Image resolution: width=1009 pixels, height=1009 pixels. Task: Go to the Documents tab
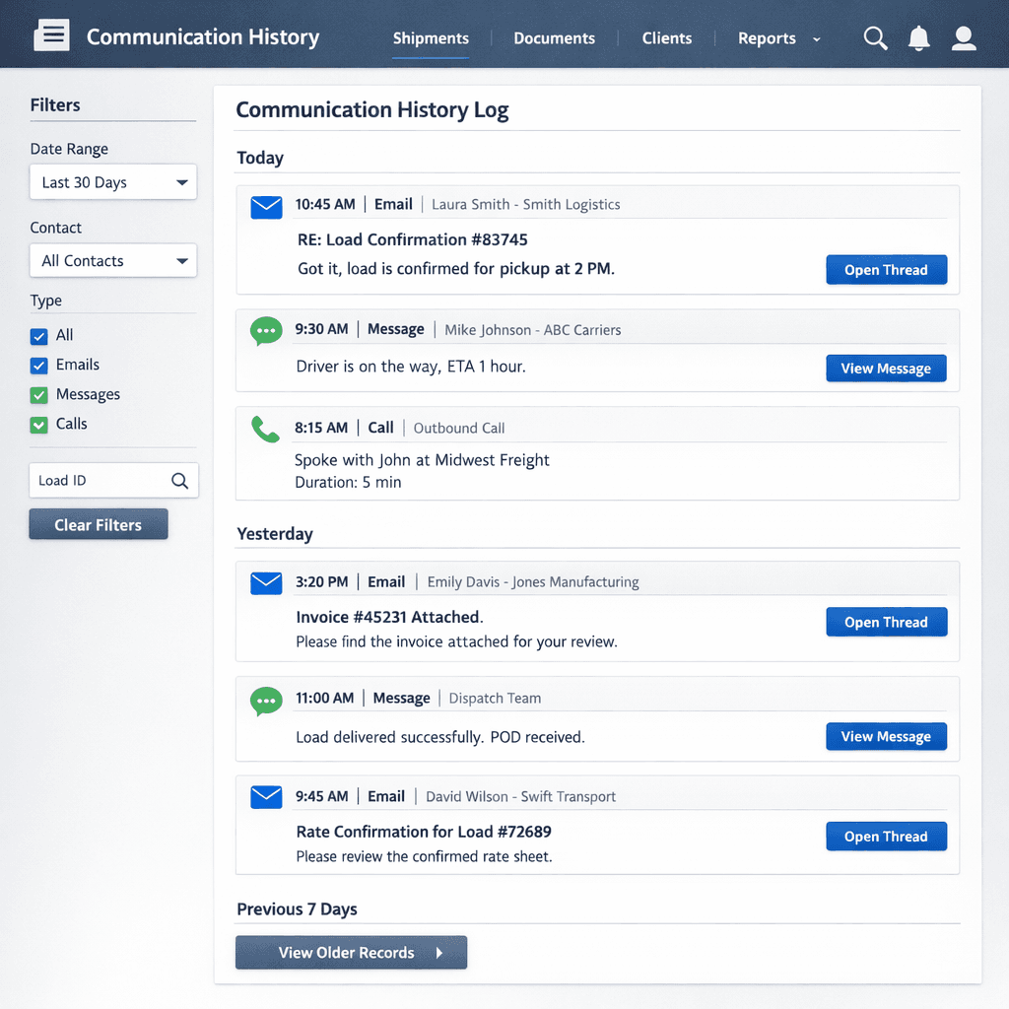point(554,38)
